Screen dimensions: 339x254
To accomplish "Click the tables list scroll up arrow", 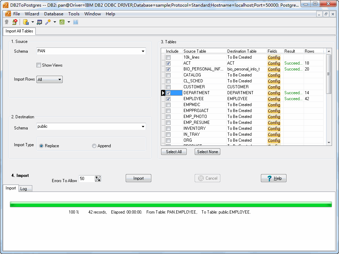I will coord(329,51).
